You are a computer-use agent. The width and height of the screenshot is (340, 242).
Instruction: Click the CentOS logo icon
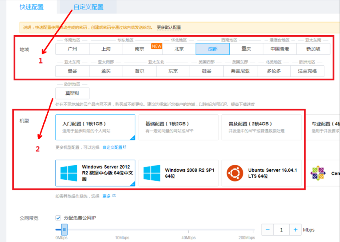pyautogui.click(x=318, y=173)
